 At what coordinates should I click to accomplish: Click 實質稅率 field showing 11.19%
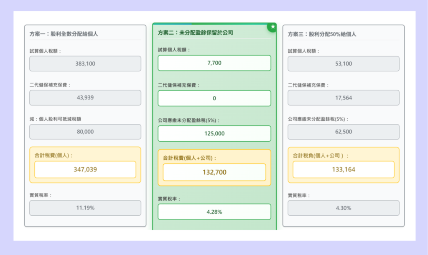tap(85, 208)
